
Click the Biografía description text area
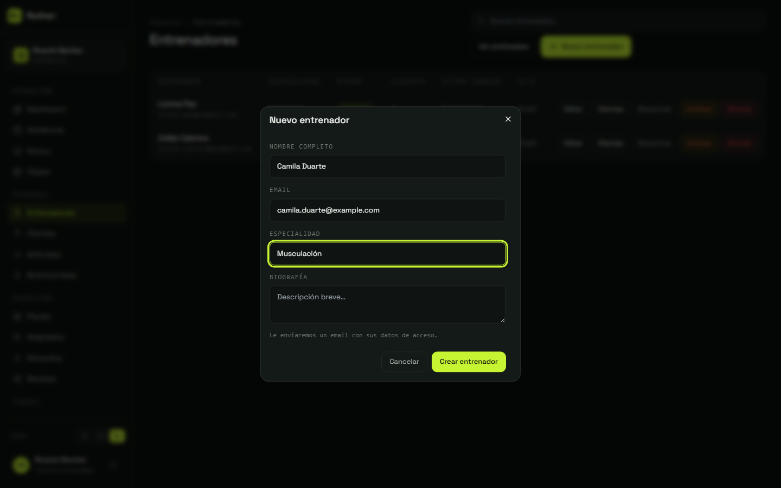[388, 304]
